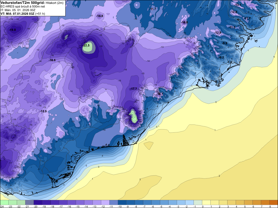The image size is (278, 208).
Task: Click the -9.2 temperature label
Action: [x=221, y=57]
